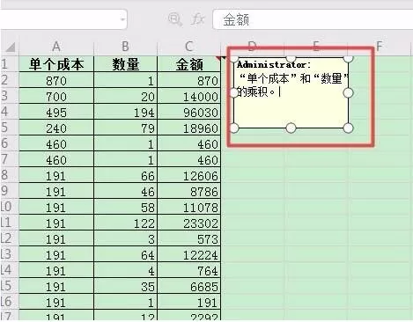
Task: Click cell B9 with value 46
Action: click(126, 191)
